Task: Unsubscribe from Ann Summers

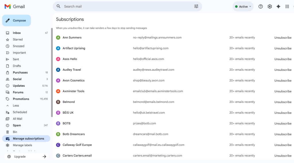Action: [x=283, y=37]
